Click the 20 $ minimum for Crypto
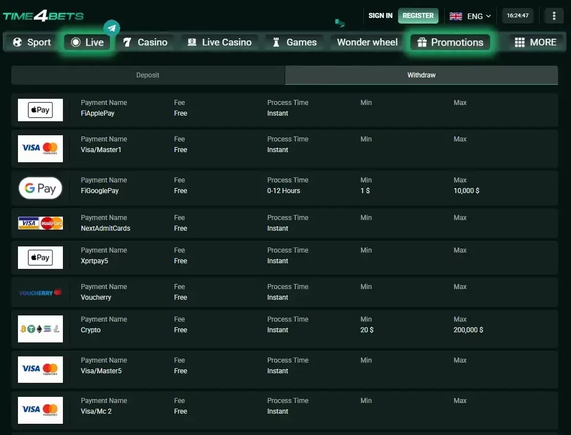The image size is (571, 435). 367,330
